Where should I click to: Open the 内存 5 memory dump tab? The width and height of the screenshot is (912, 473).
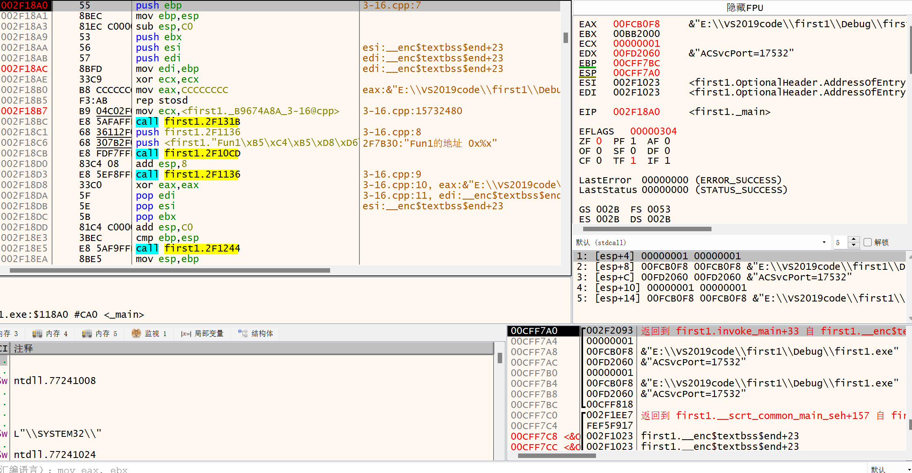tap(100, 334)
